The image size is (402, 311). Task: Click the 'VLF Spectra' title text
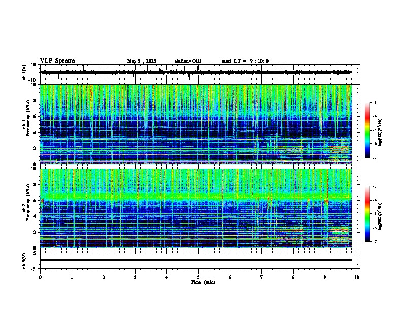57,61
